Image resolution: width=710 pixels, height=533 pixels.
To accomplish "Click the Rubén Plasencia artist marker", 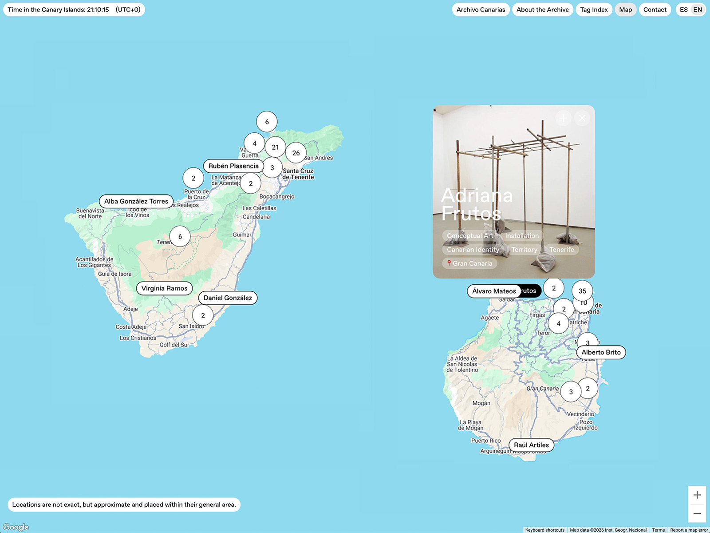I will point(233,166).
